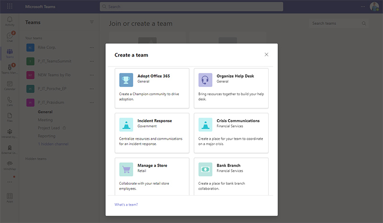Open more options for Rike Corp. team
383x223 pixels.
tap(91, 47)
